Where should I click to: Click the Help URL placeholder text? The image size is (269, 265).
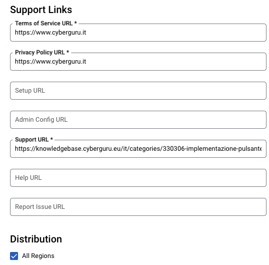(x=29, y=178)
